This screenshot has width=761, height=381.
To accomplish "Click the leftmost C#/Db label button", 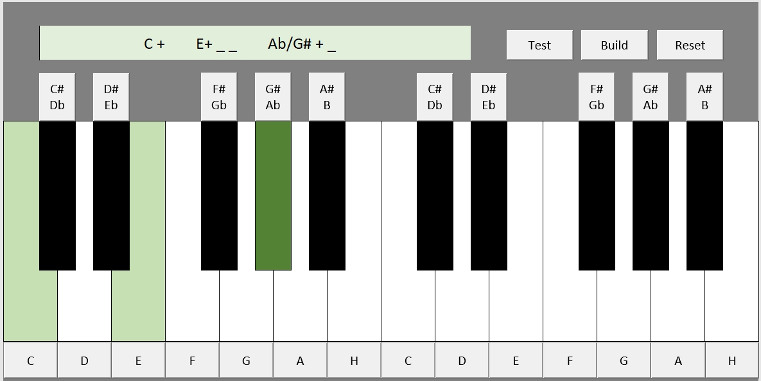I will [57, 97].
